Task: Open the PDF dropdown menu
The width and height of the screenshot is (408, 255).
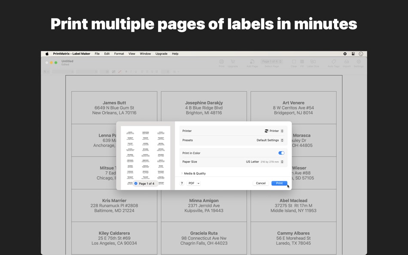Action: tap(193, 183)
